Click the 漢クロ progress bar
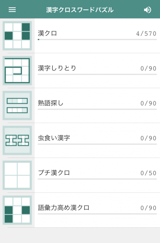 97,40
